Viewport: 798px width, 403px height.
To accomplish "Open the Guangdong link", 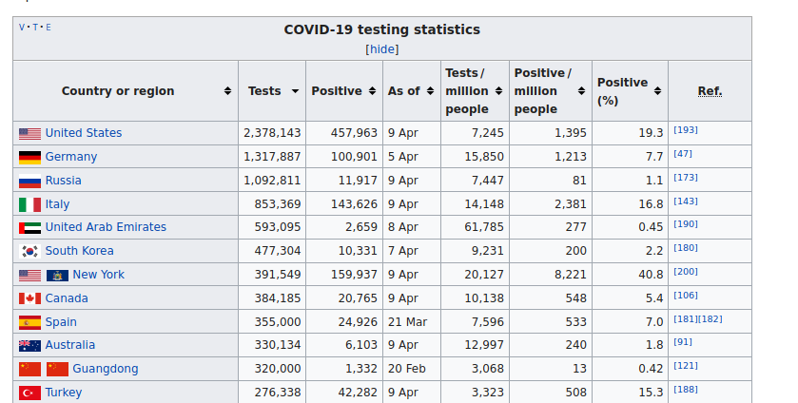I will [x=105, y=369].
